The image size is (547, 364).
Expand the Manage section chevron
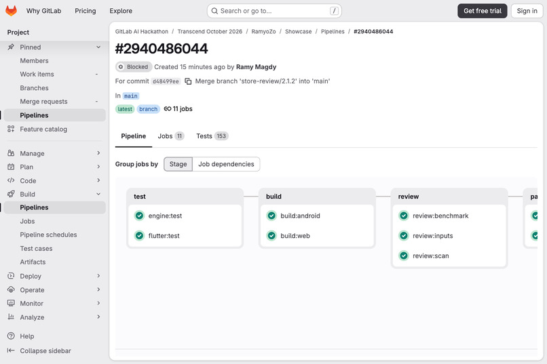(98, 153)
